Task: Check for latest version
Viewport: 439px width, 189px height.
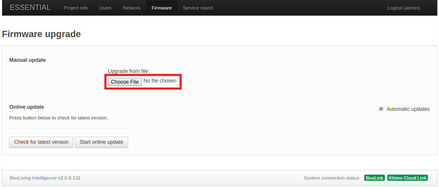Action: [x=41, y=142]
